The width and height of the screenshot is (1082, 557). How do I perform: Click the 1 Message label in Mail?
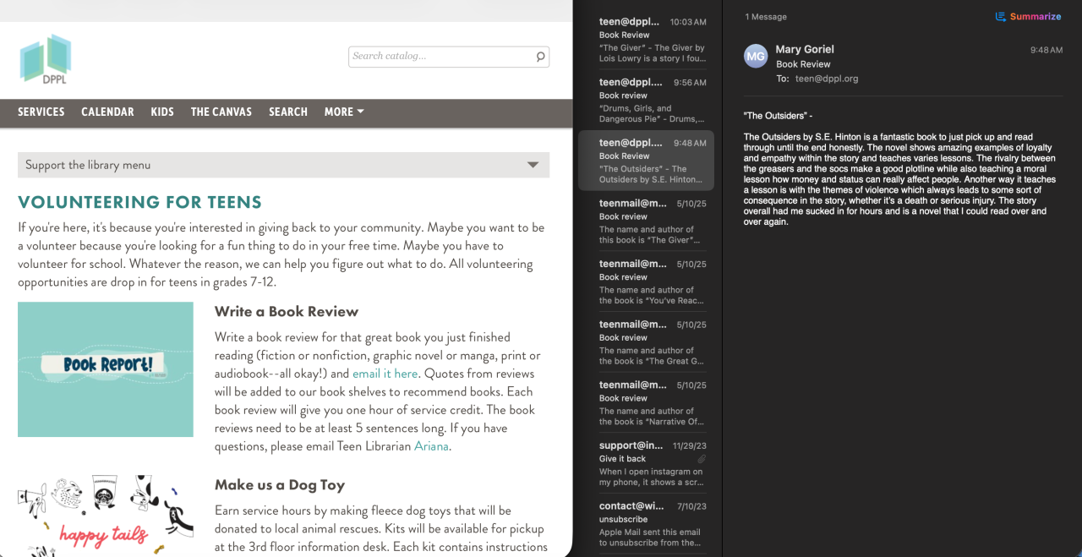(766, 17)
